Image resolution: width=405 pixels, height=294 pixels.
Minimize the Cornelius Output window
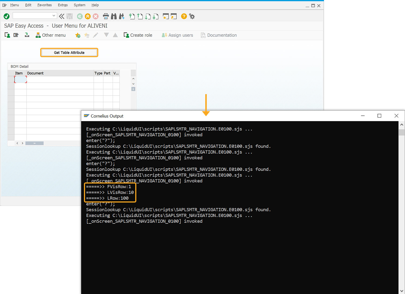click(x=363, y=116)
